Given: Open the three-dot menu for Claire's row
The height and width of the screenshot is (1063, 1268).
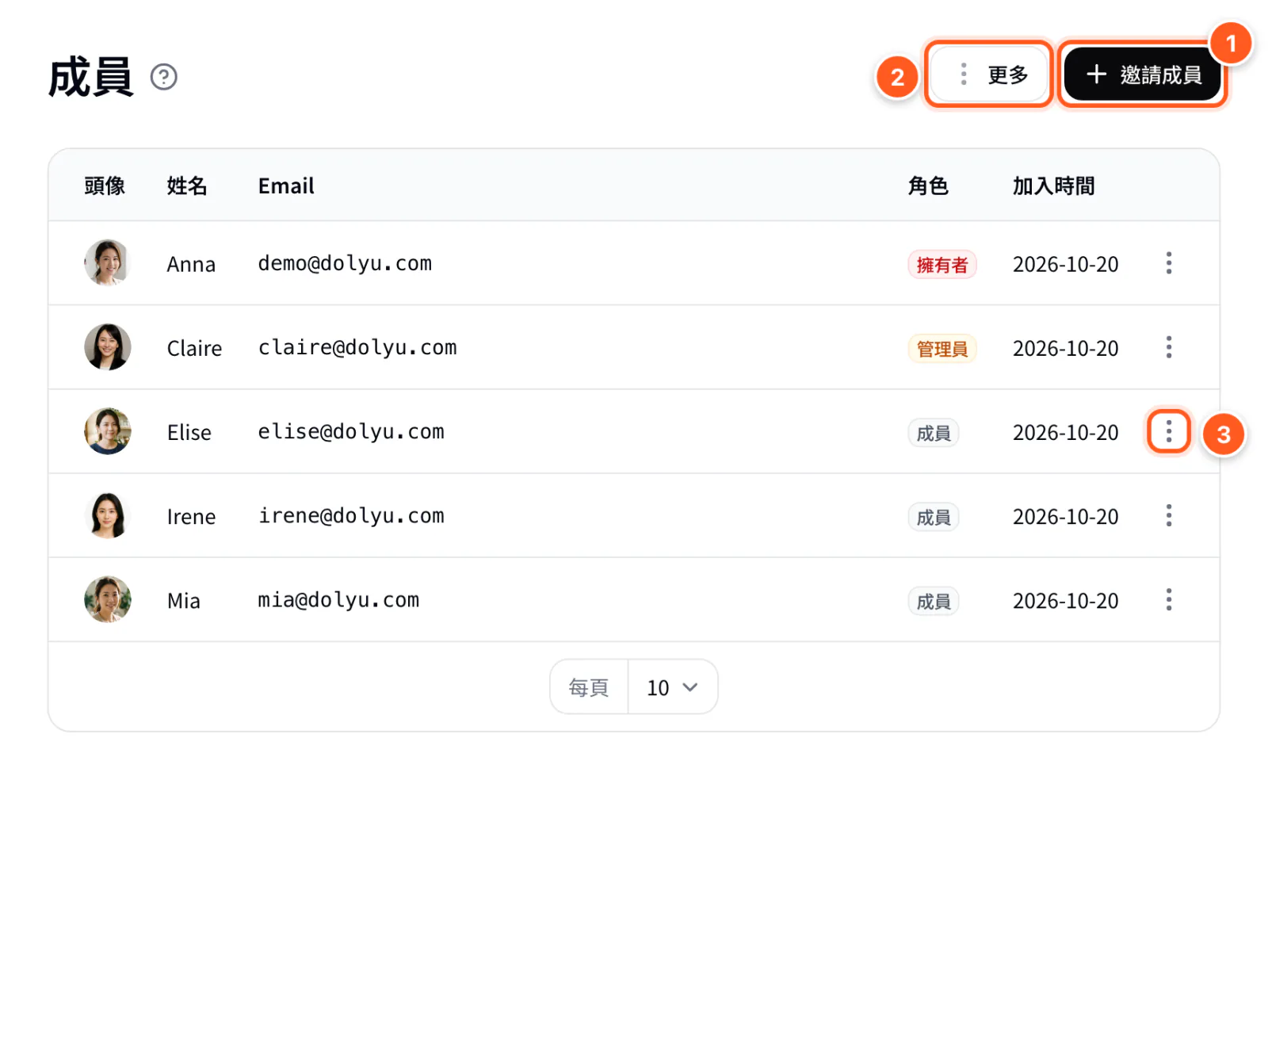Looking at the screenshot, I should tap(1169, 347).
